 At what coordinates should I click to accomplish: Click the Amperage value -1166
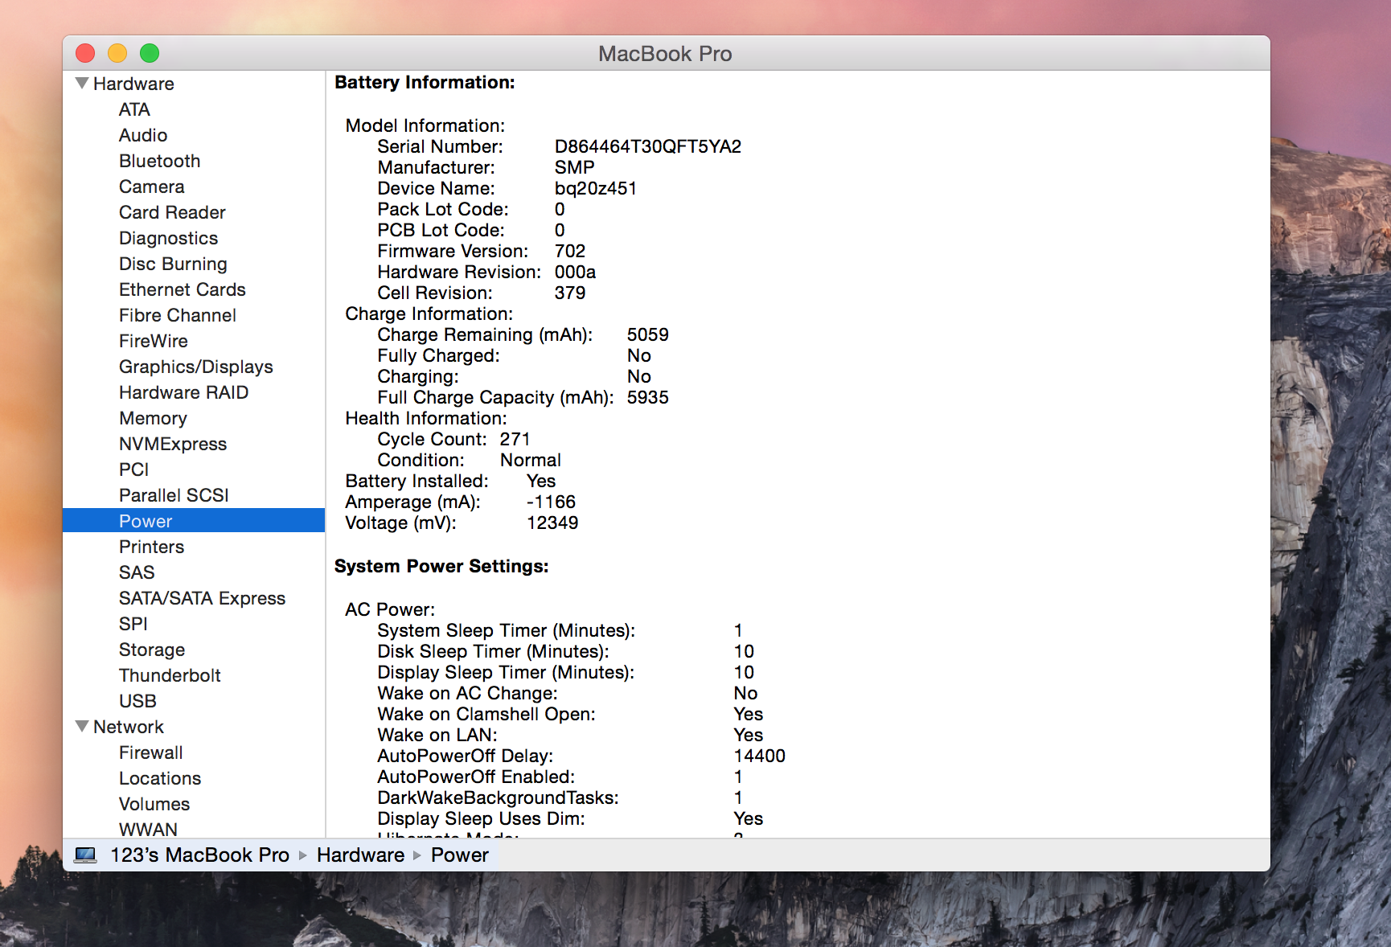tap(552, 502)
